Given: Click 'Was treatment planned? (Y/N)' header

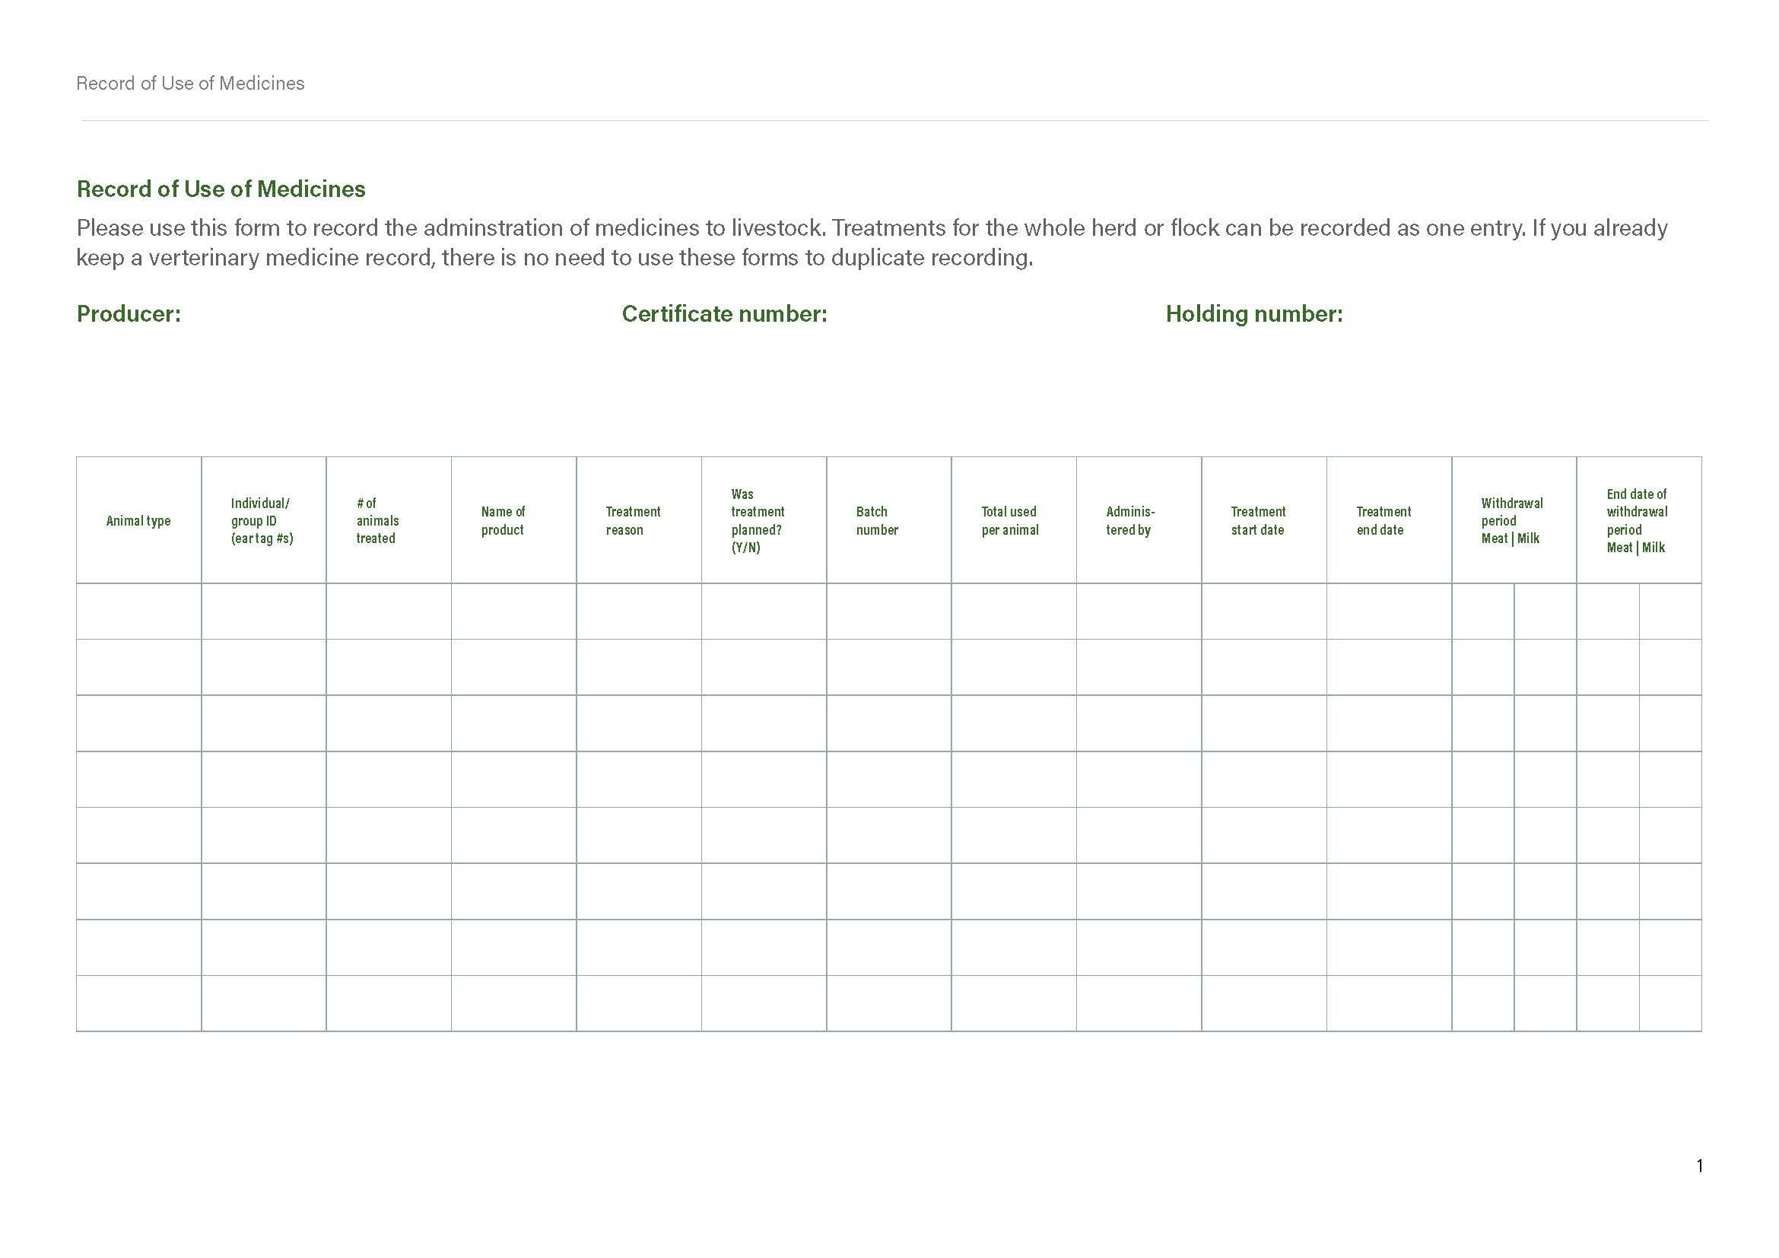Looking at the screenshot, I should 757,520.
